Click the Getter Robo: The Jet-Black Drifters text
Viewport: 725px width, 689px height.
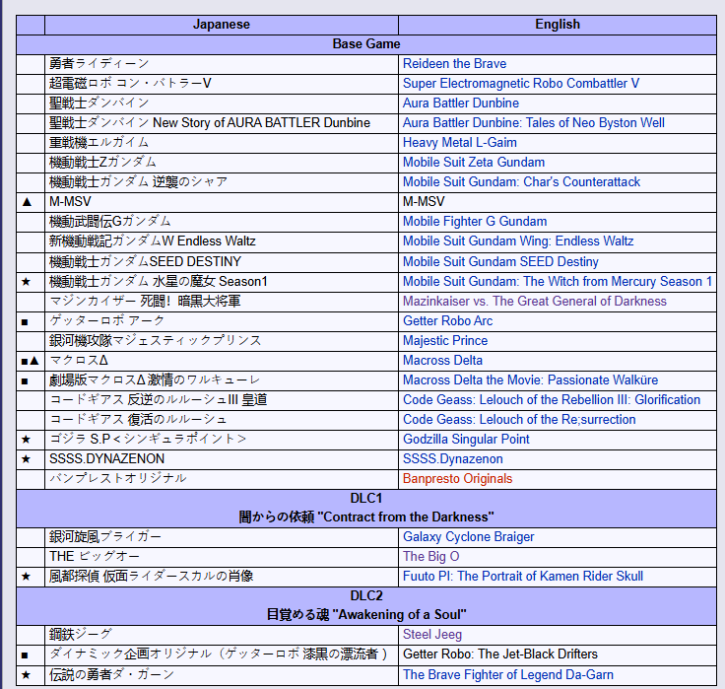500,655
